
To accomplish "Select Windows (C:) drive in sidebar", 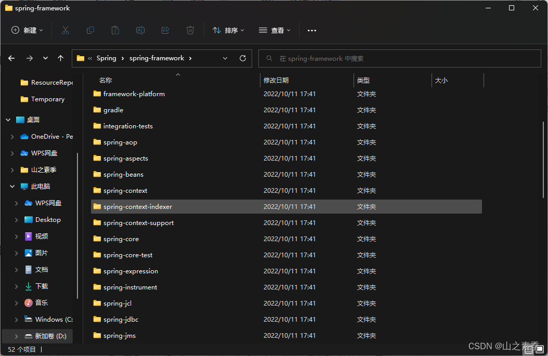I will point(48,320).
